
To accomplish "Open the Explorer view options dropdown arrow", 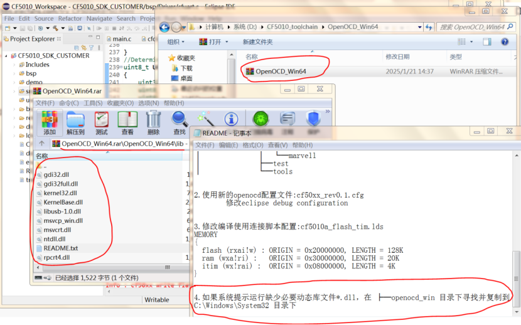I will 471,42.
